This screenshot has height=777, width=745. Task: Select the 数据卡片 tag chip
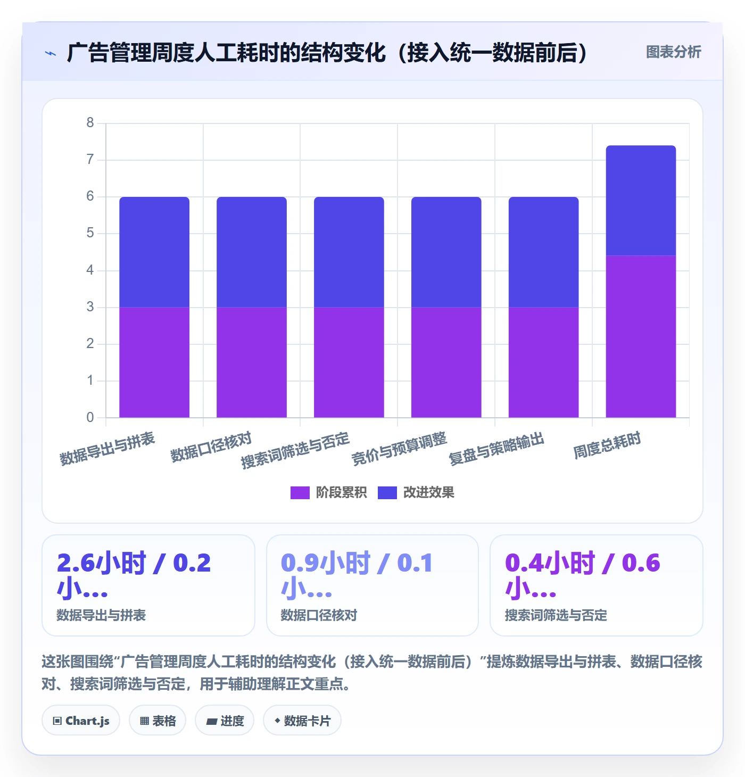click(x=302, y=721)
